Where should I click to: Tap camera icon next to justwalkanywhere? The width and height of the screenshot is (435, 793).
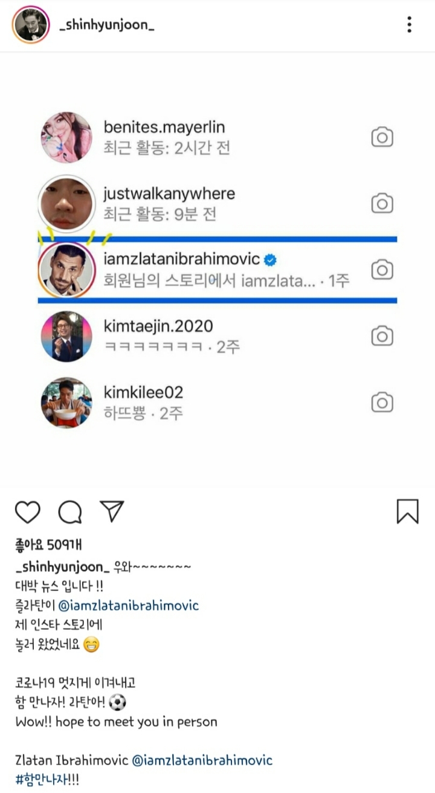coord(382,204)
